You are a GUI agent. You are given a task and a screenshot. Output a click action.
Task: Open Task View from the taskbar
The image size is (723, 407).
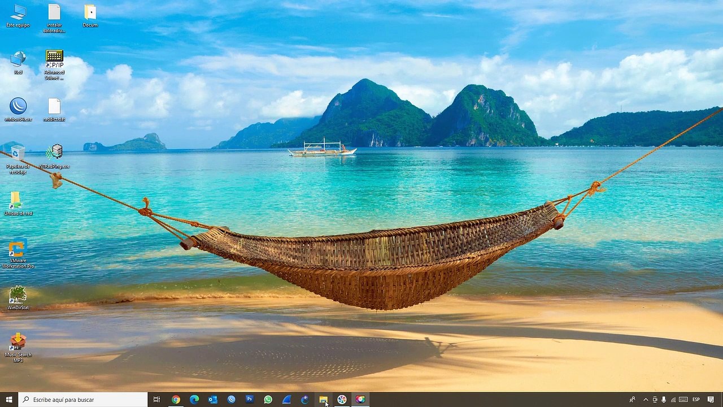pos(157,400)
